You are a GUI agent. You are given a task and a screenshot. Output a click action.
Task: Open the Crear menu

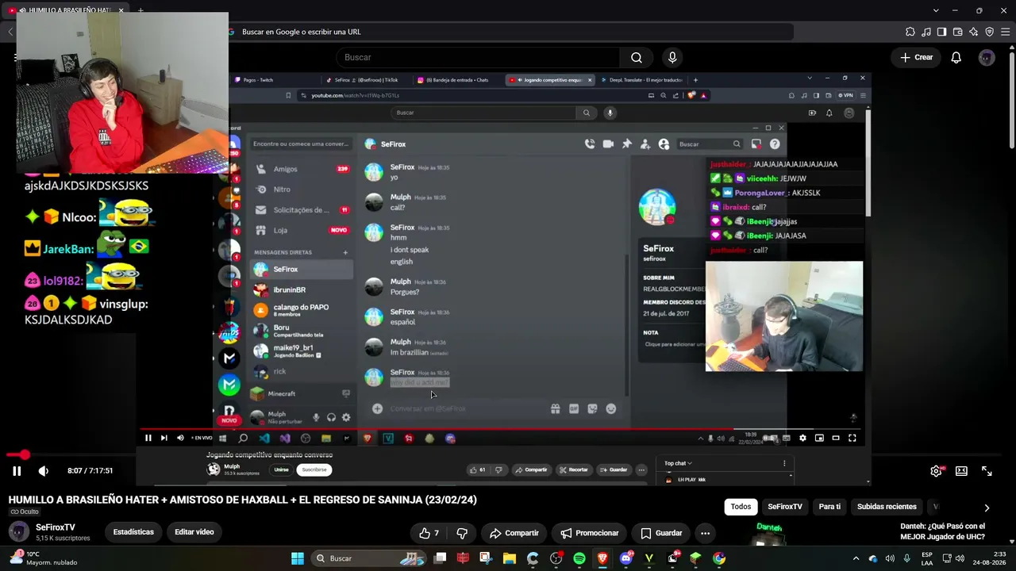916,57
